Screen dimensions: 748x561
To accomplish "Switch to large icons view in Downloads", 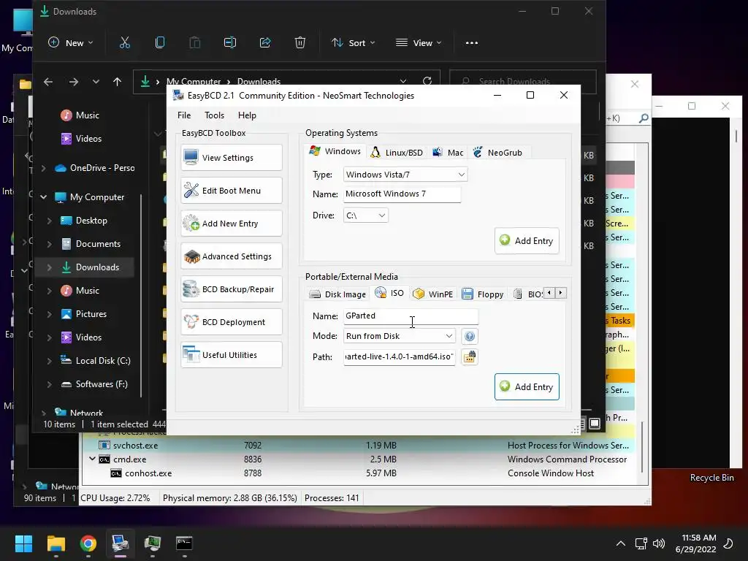I will 595,424.
